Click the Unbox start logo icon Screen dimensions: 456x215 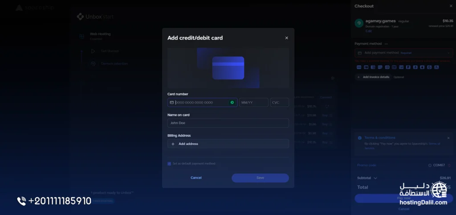click(80, 16)
